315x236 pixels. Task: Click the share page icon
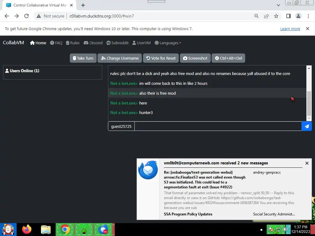pyautogui.click(x=266, y=16)
